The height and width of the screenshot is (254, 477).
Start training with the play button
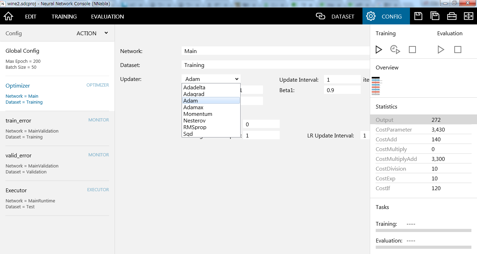click(x=379, y=50)
